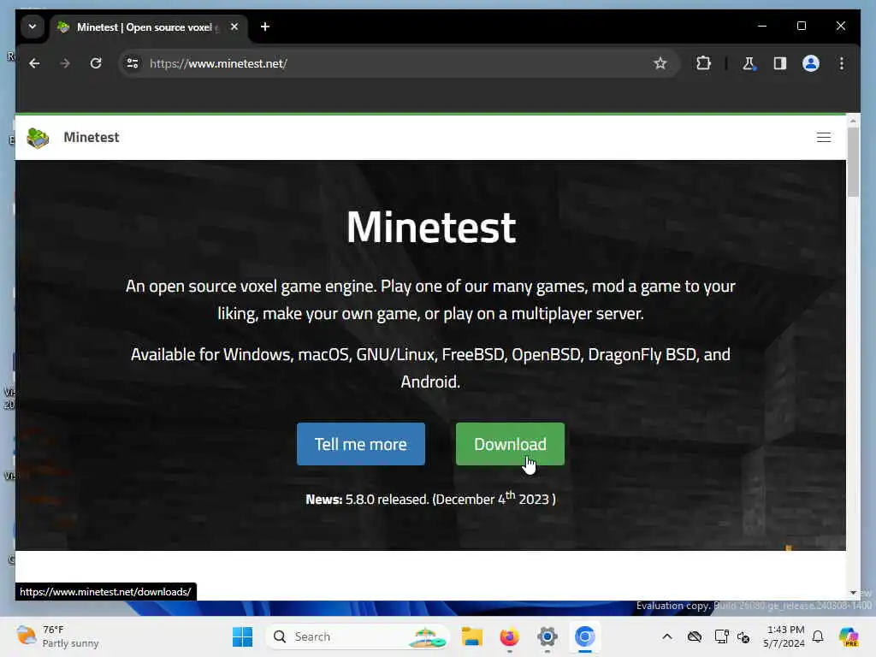Bookmark this page with the star icon

[x=660, y=63]
